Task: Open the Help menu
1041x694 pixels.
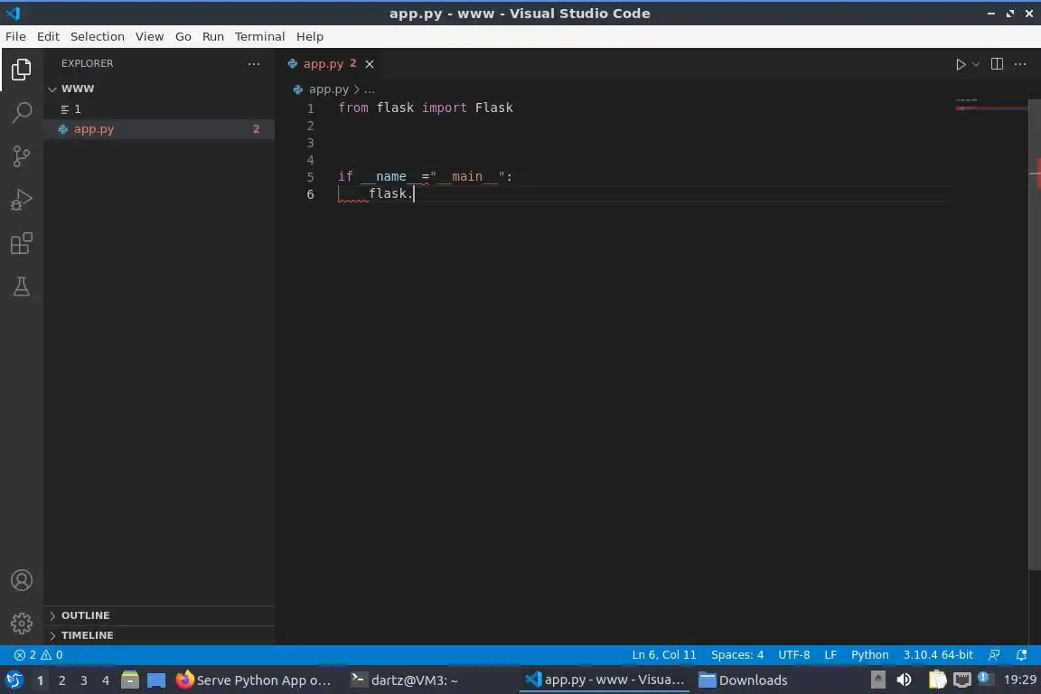Action: click(309, 36)
